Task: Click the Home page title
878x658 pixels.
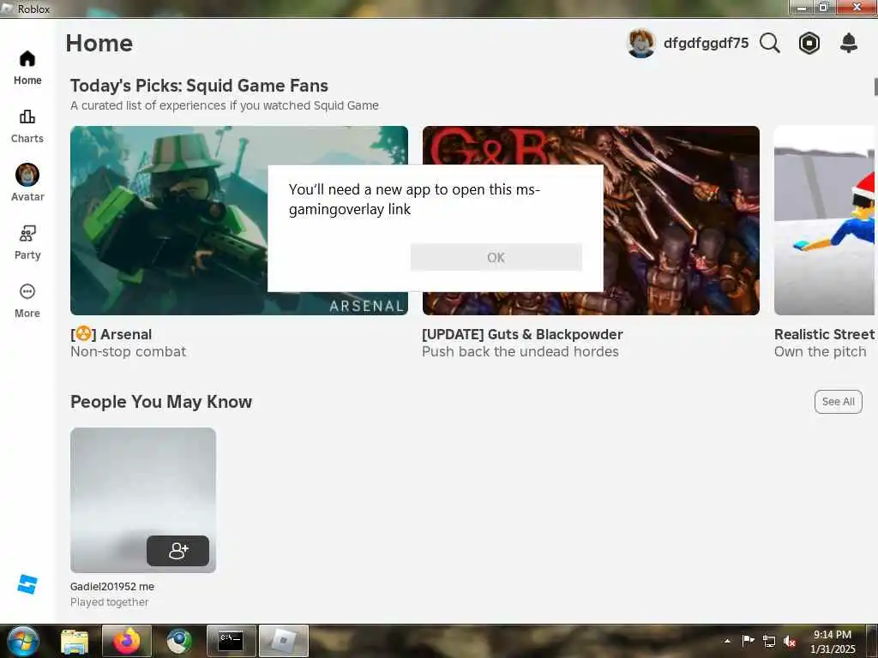Action: point(99,43)
